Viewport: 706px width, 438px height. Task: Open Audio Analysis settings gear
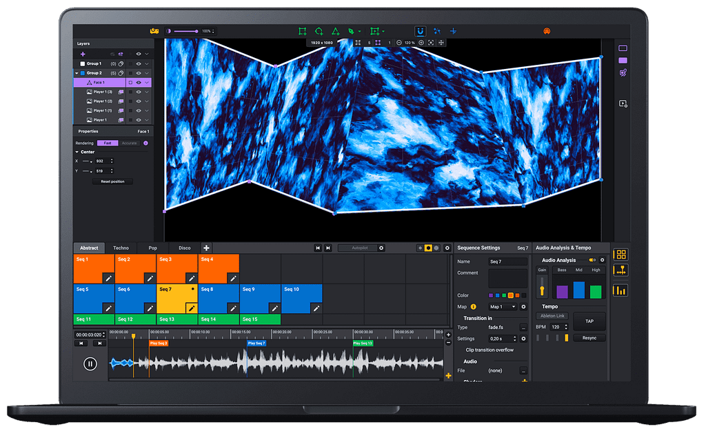[x=602, y=260]
